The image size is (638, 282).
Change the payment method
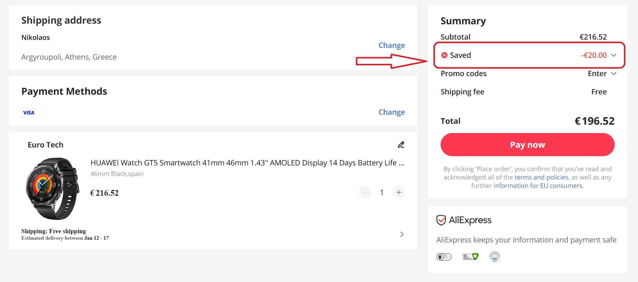point(392,112)
